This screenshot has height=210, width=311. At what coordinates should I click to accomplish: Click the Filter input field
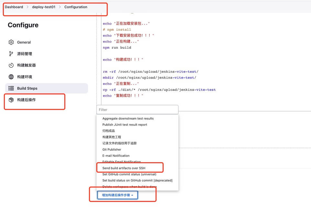137,110
